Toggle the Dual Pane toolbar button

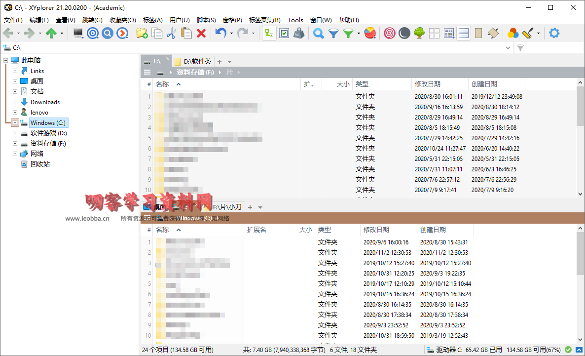pyautogui.click(x=463, y=33)
